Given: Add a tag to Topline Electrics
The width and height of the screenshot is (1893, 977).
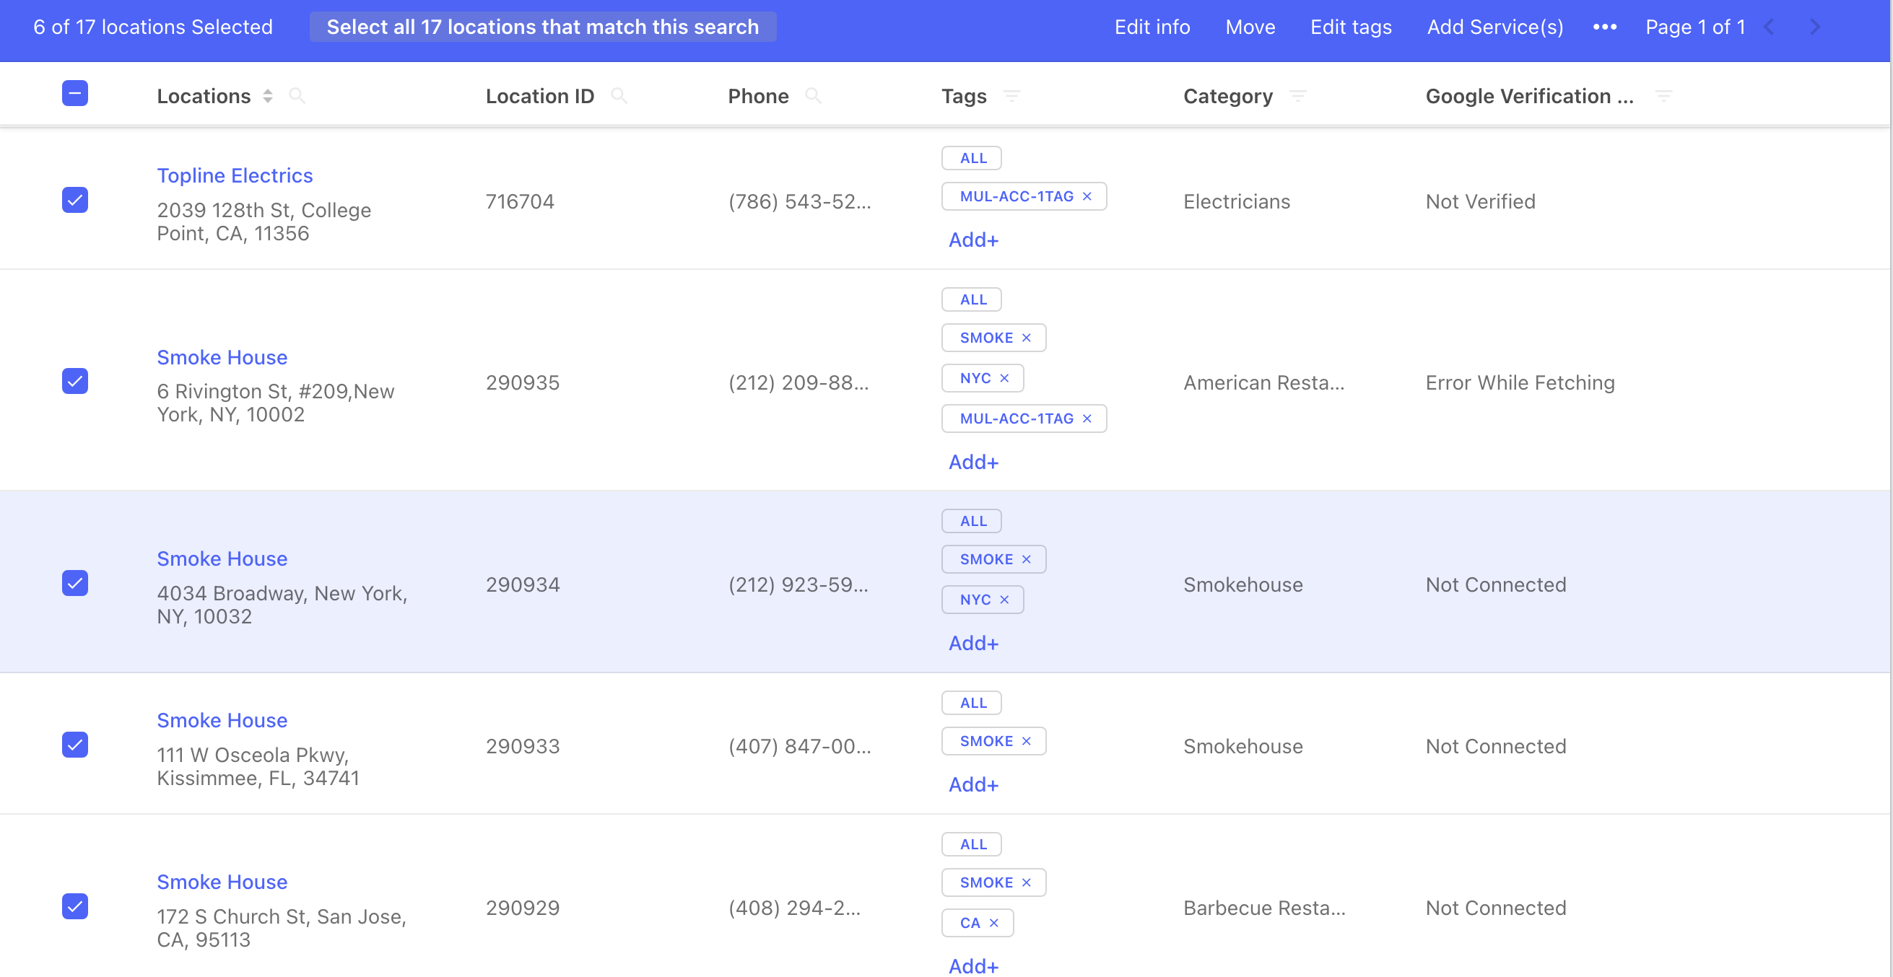Looking at the screenshot, I should [973, 240].
